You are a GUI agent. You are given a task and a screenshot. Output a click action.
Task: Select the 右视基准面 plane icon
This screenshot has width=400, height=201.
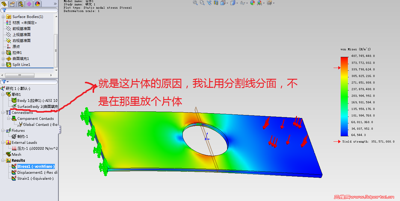9,41
